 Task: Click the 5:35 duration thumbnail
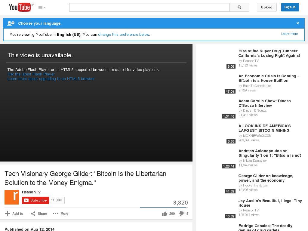coord(231,141)
